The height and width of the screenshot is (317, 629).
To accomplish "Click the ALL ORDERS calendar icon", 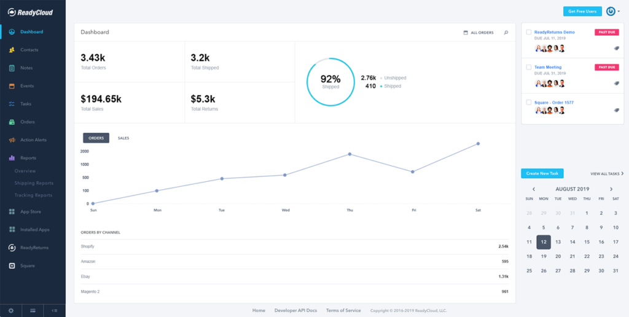I will (x=466, y=33).
